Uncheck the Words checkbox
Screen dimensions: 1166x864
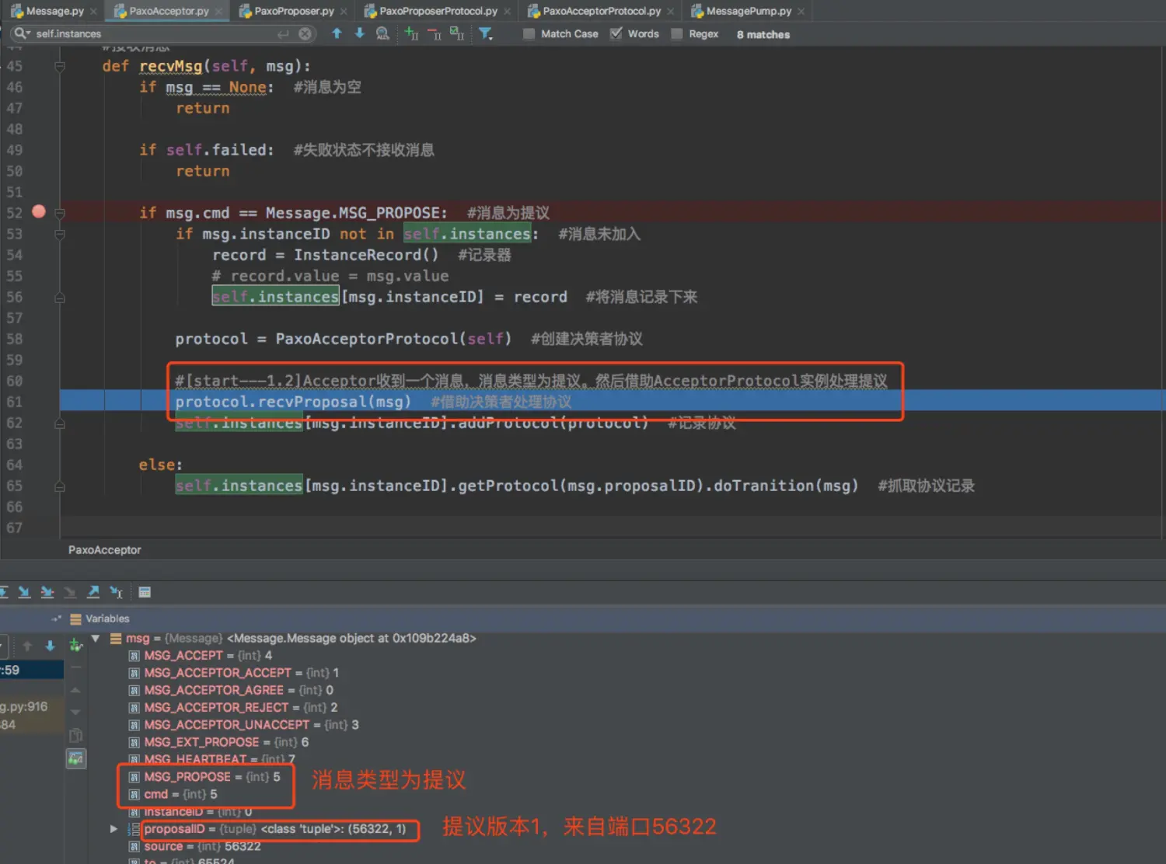point(616,33)
